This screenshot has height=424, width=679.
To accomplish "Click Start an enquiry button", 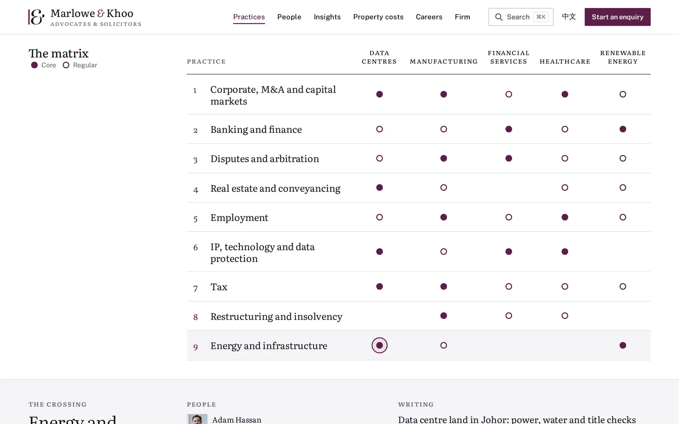I will (x=618, y=17).
